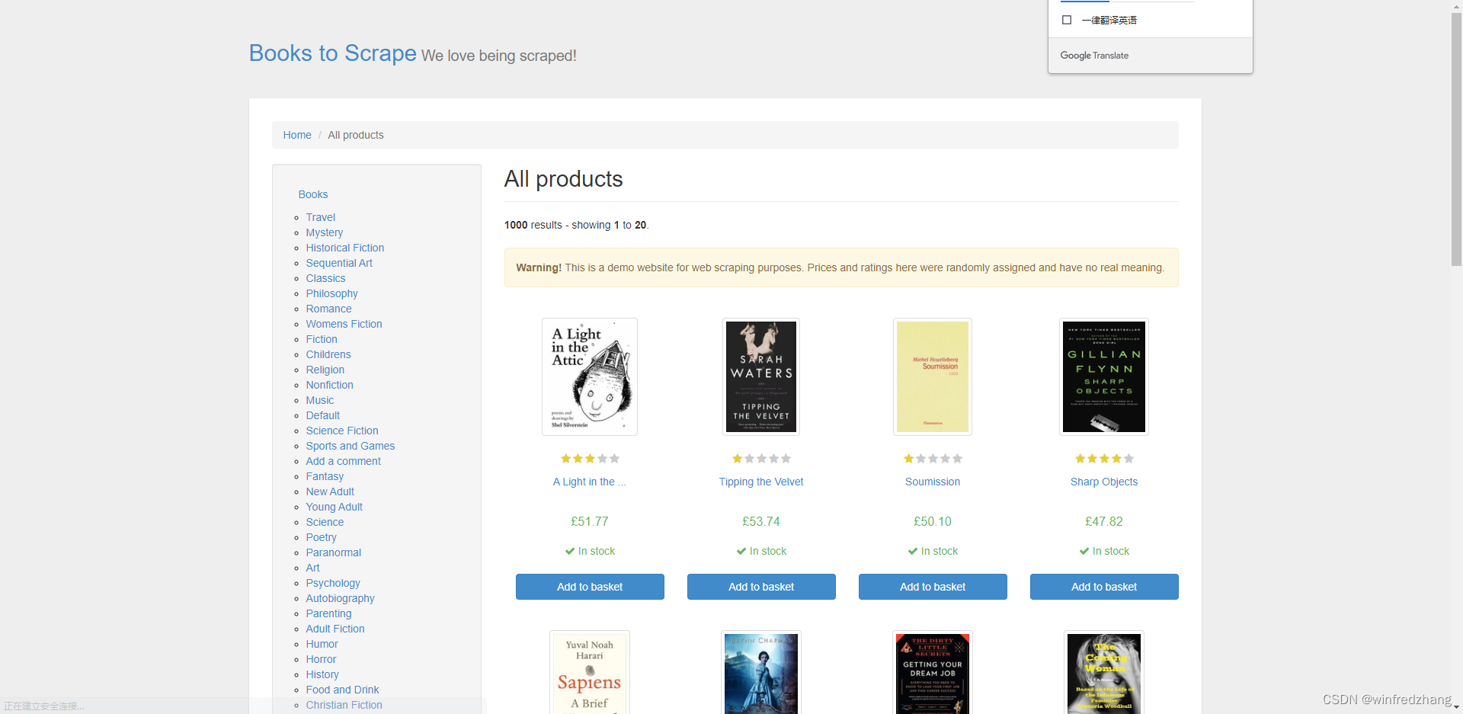
Task: Open the Sequential Art category
Action: pos(339,263)
